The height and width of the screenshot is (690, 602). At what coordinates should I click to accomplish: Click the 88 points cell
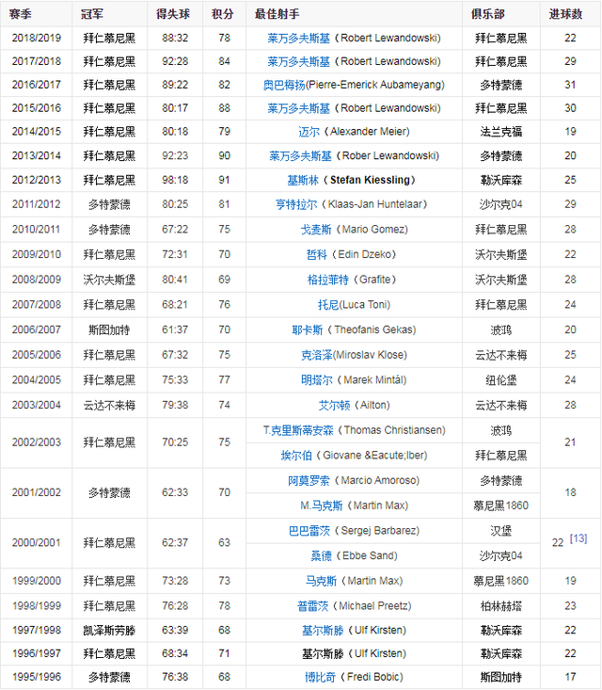(x=224, y=108)
